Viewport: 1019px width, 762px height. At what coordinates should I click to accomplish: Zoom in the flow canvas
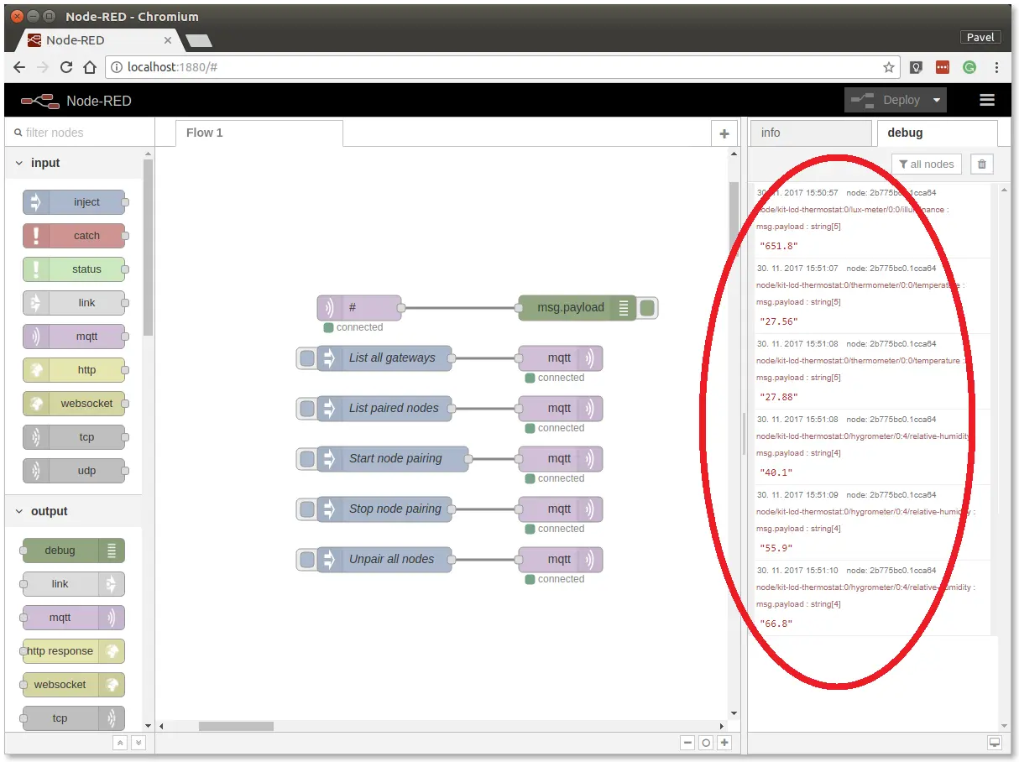724,743
